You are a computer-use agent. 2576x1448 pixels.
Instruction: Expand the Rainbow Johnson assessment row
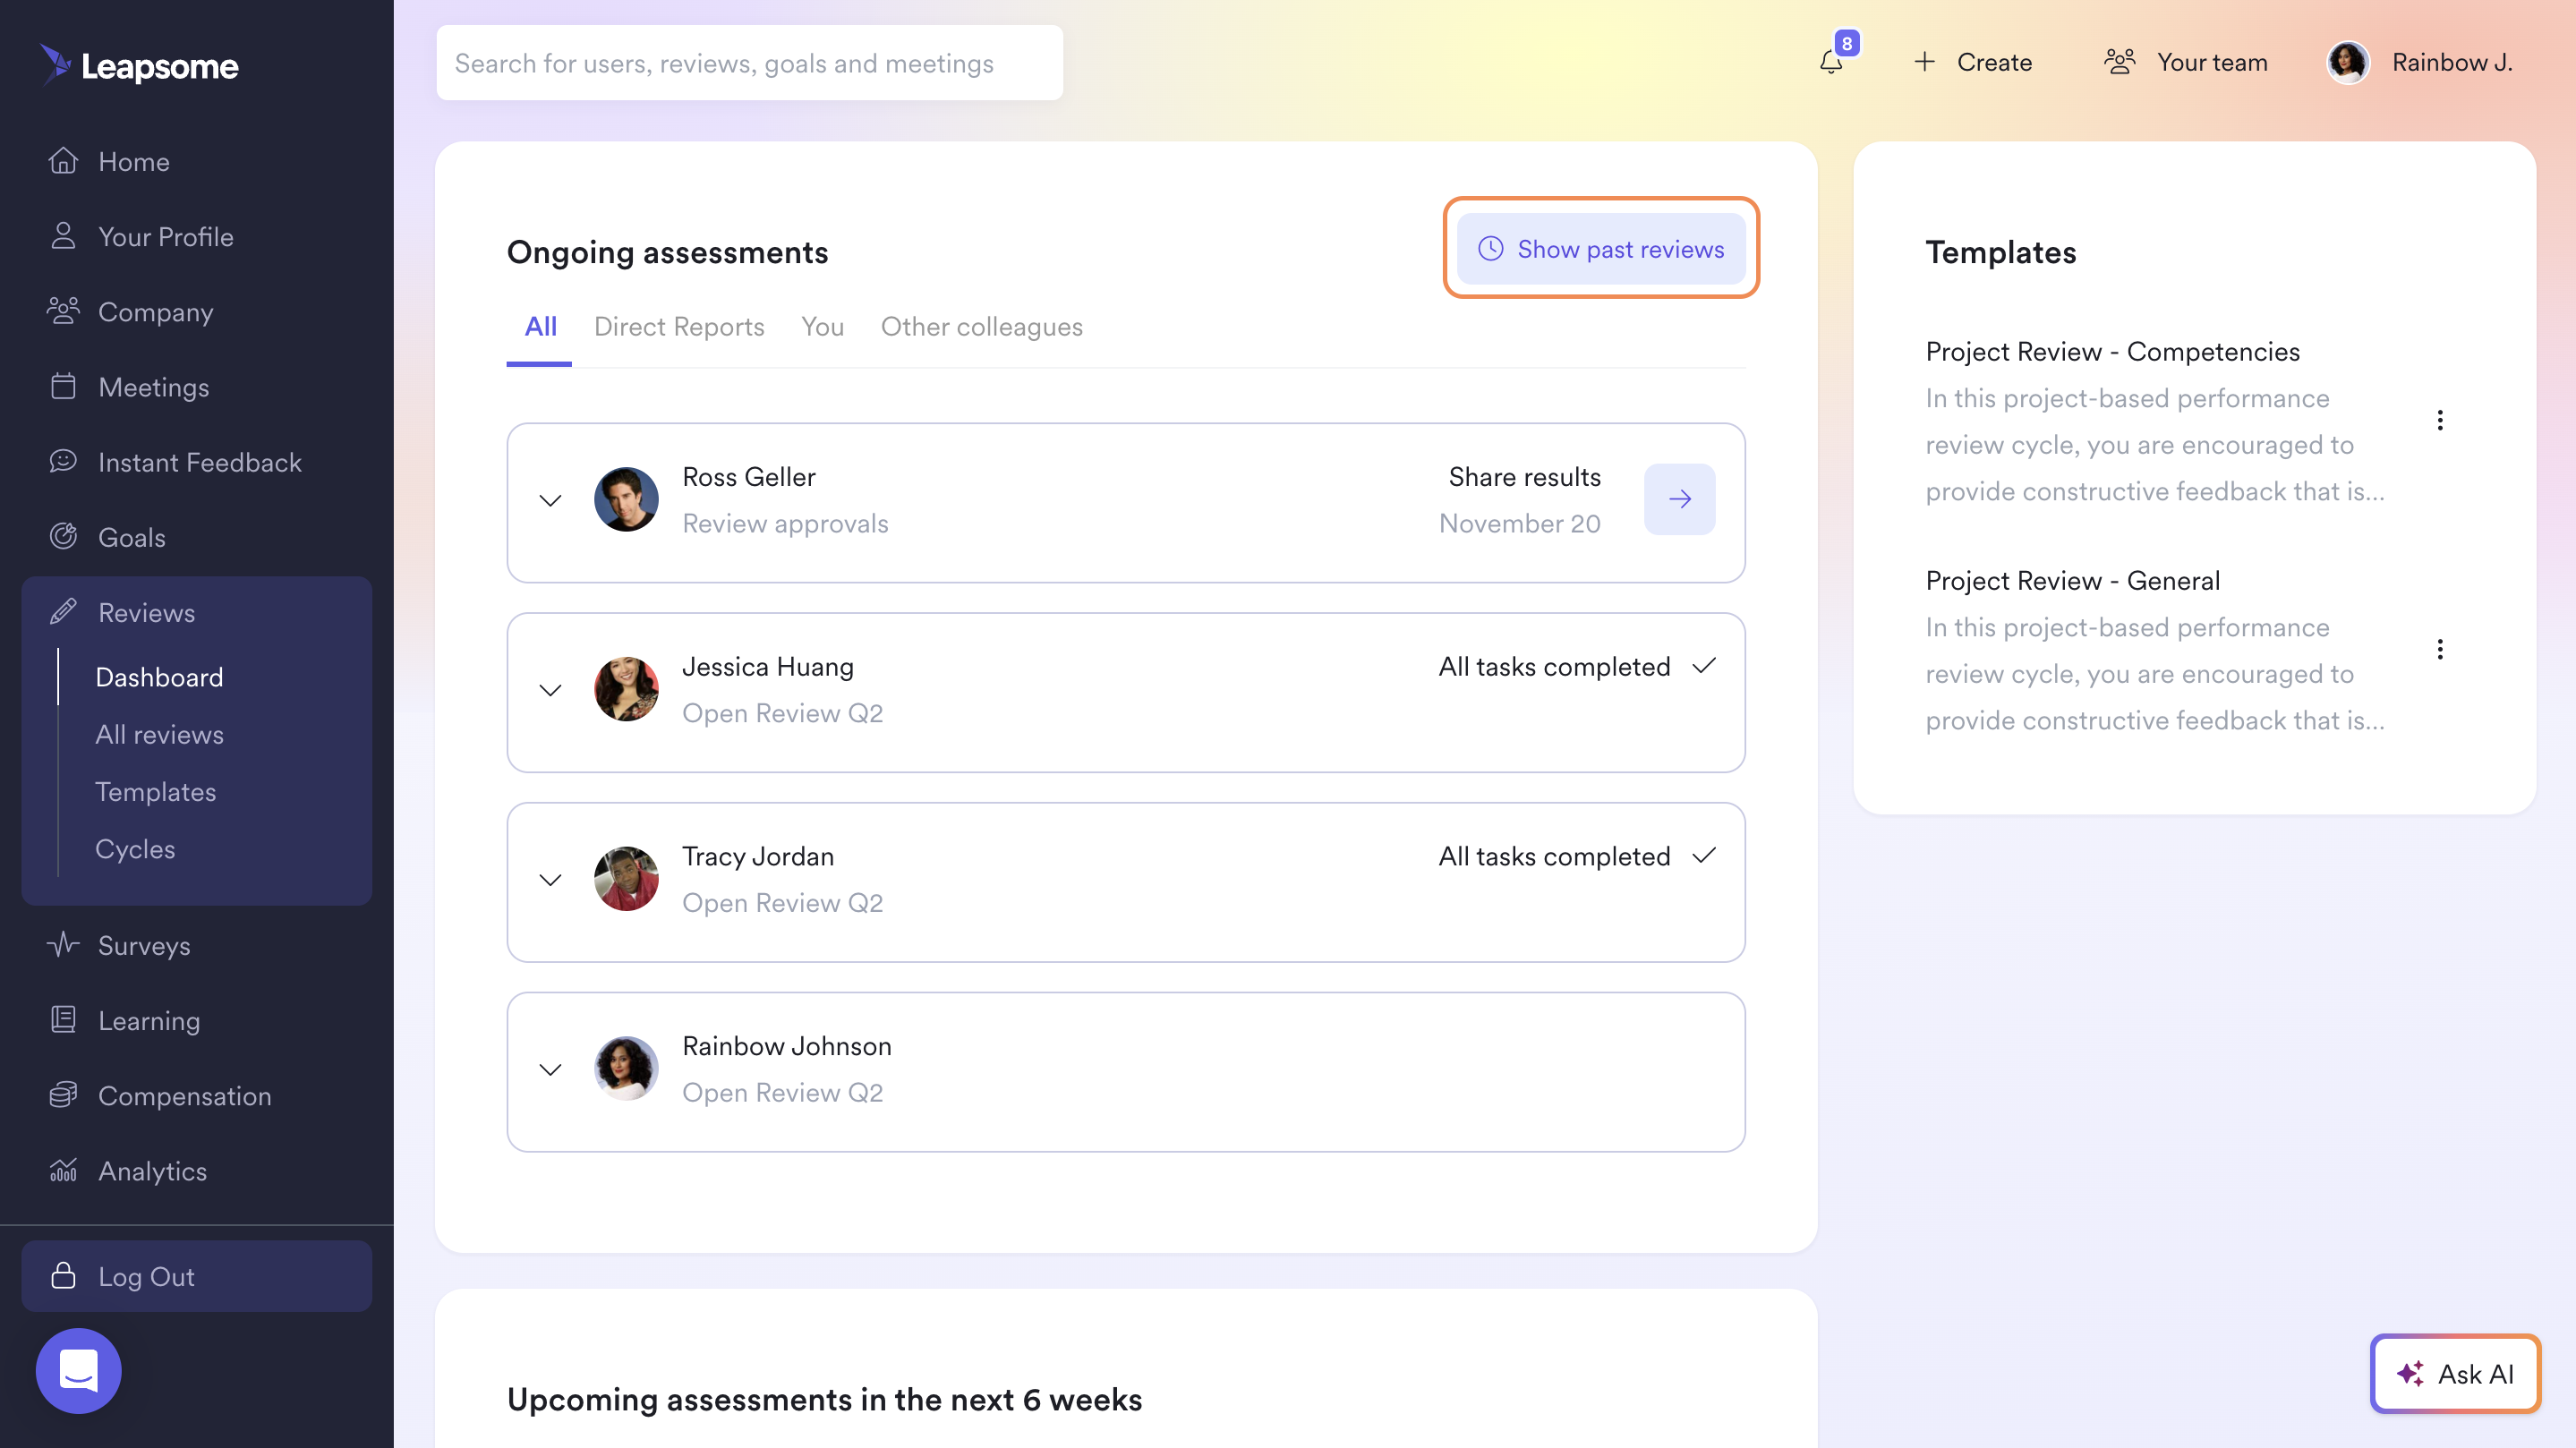(550, 1070)
